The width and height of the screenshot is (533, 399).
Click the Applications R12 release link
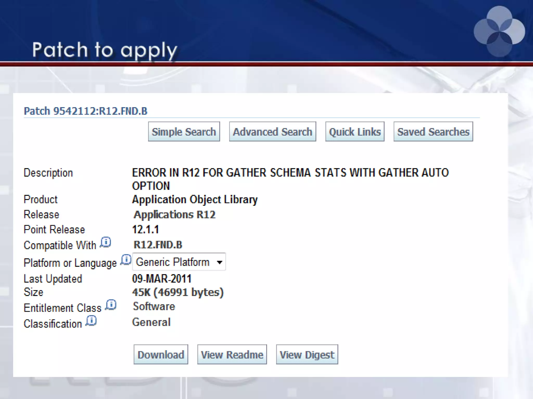174,215
